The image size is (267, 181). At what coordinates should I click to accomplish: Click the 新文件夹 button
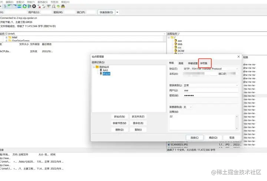[138, 117]
